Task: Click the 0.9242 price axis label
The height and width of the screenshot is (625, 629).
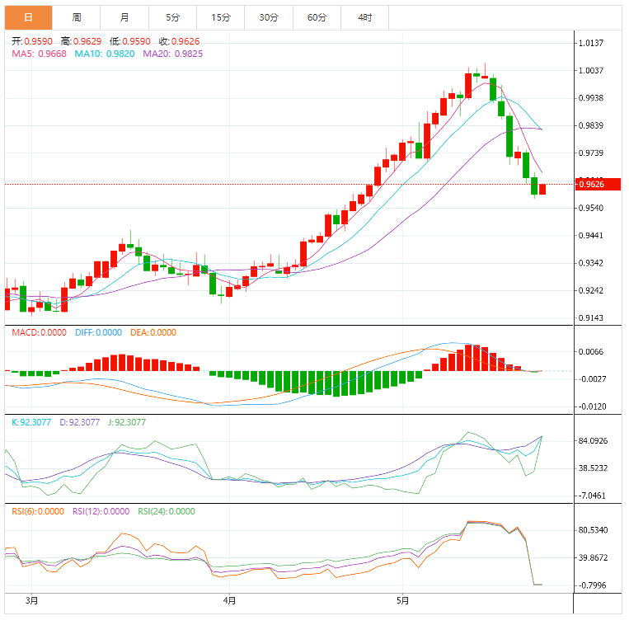Action: pos(591,290)
